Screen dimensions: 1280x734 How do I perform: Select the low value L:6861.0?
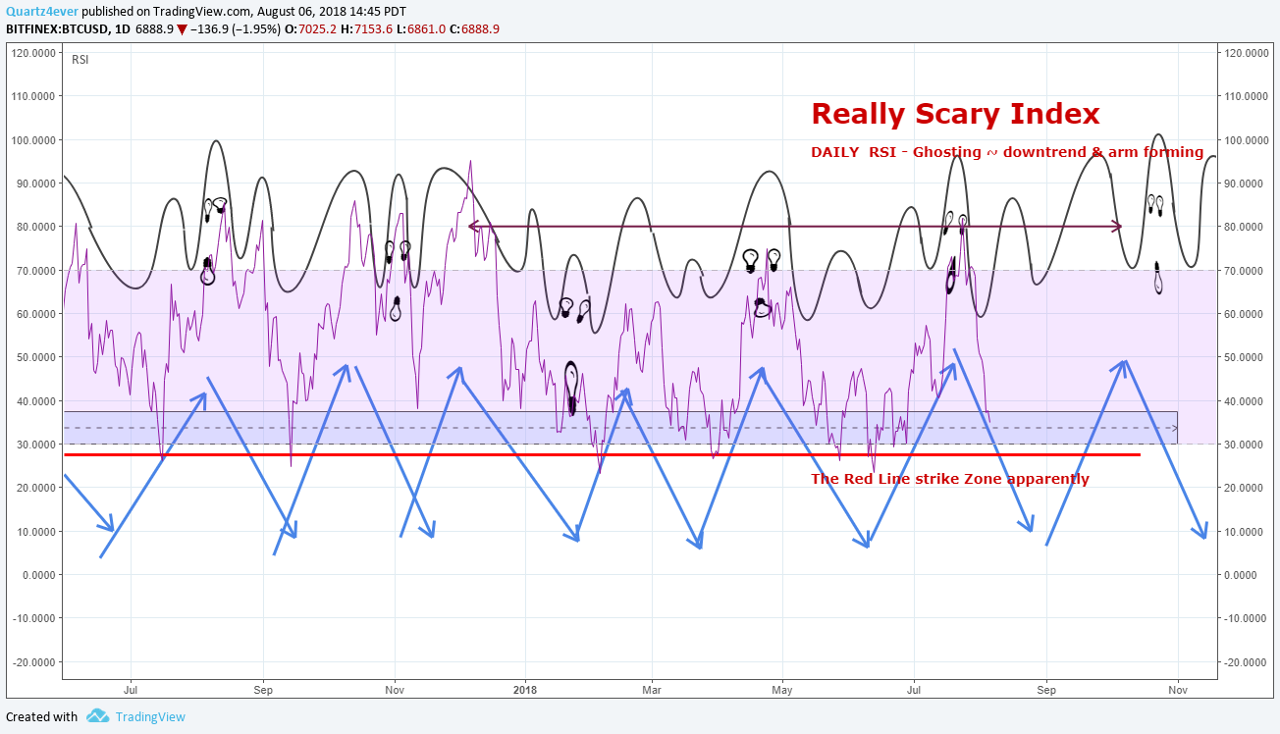point(421,29)
